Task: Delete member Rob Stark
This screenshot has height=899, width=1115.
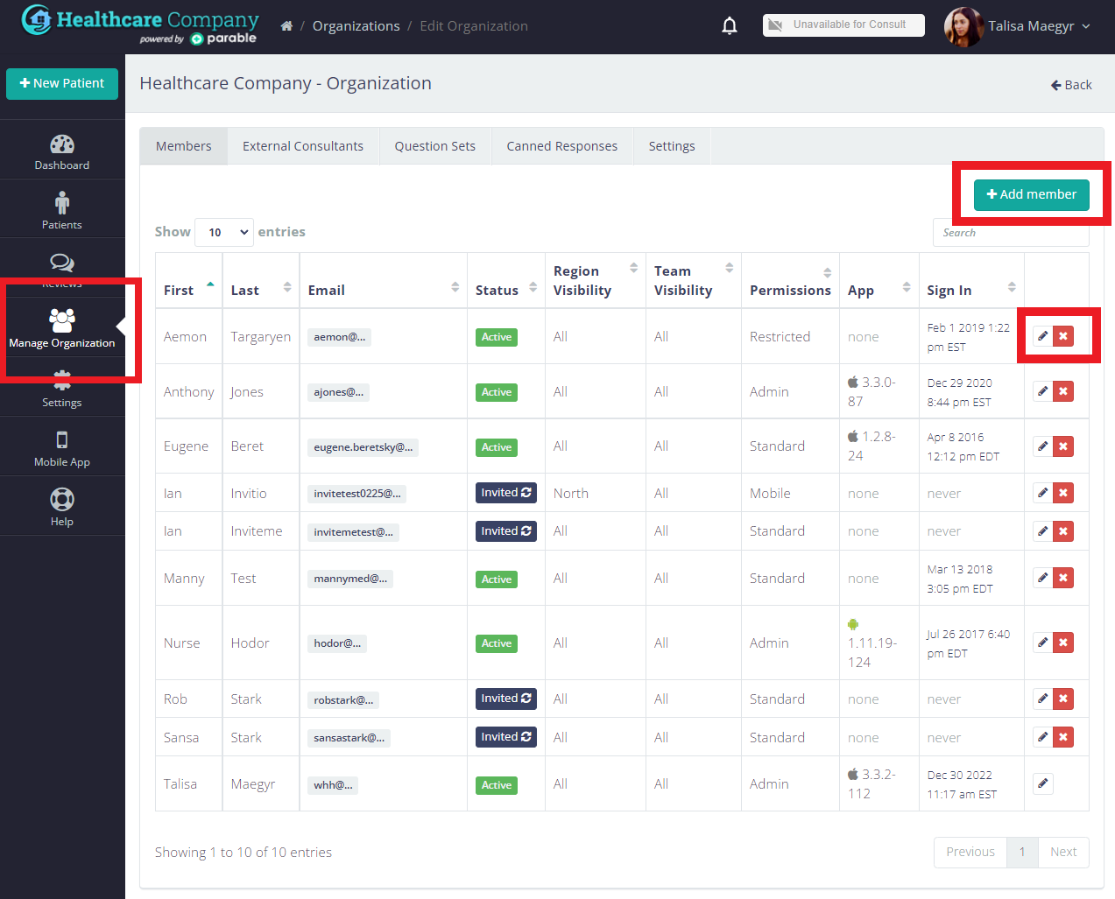Action: [x=1063, y=699]
